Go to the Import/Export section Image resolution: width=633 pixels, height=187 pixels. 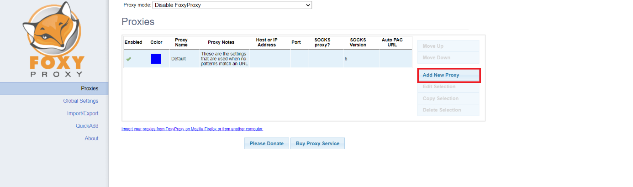coord(82,113)
